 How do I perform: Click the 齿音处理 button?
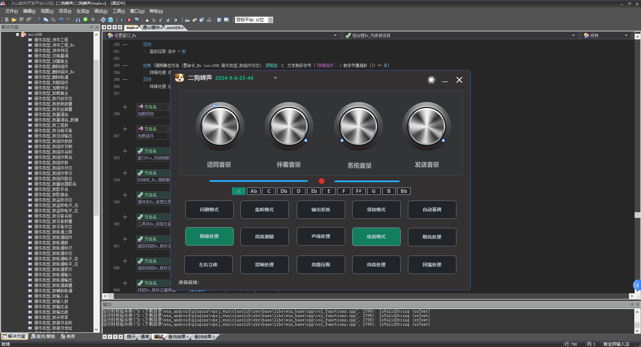coord(376,265)
